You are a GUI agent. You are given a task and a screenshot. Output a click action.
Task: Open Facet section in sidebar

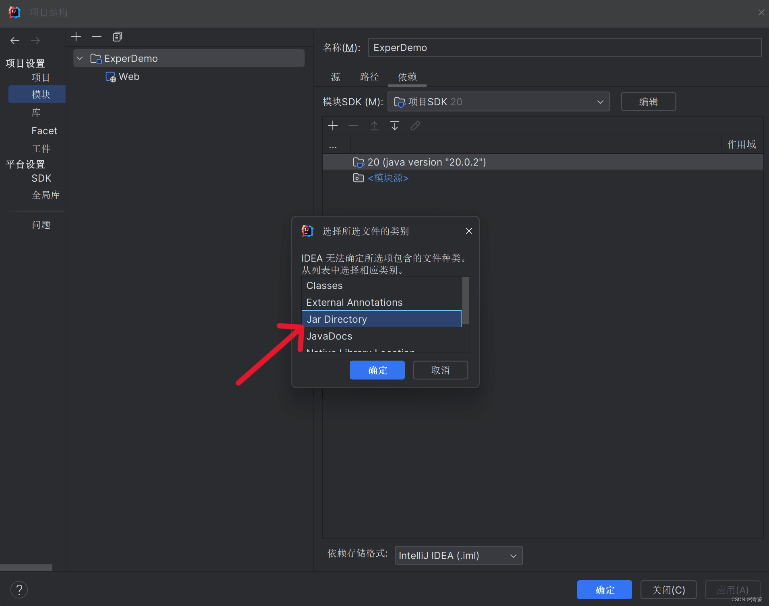(x=44, y=131)
